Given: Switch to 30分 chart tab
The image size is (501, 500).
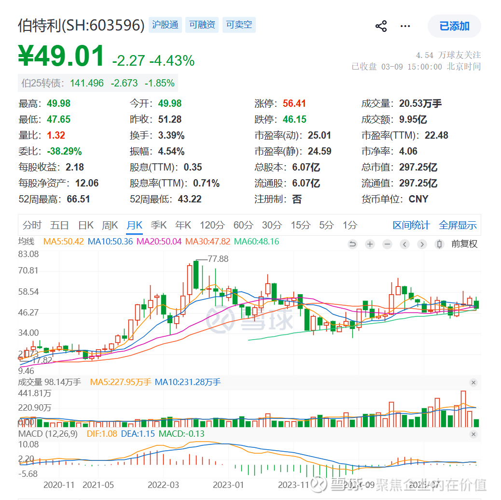Looking at the screenshot, I should coord(272,225).
